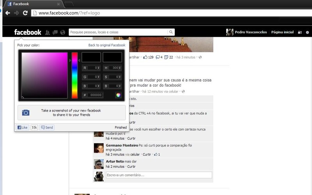Click Curtir on the há 4 minutos comment
This screenshot has width=312, height=195.
[x=131, y=138]
